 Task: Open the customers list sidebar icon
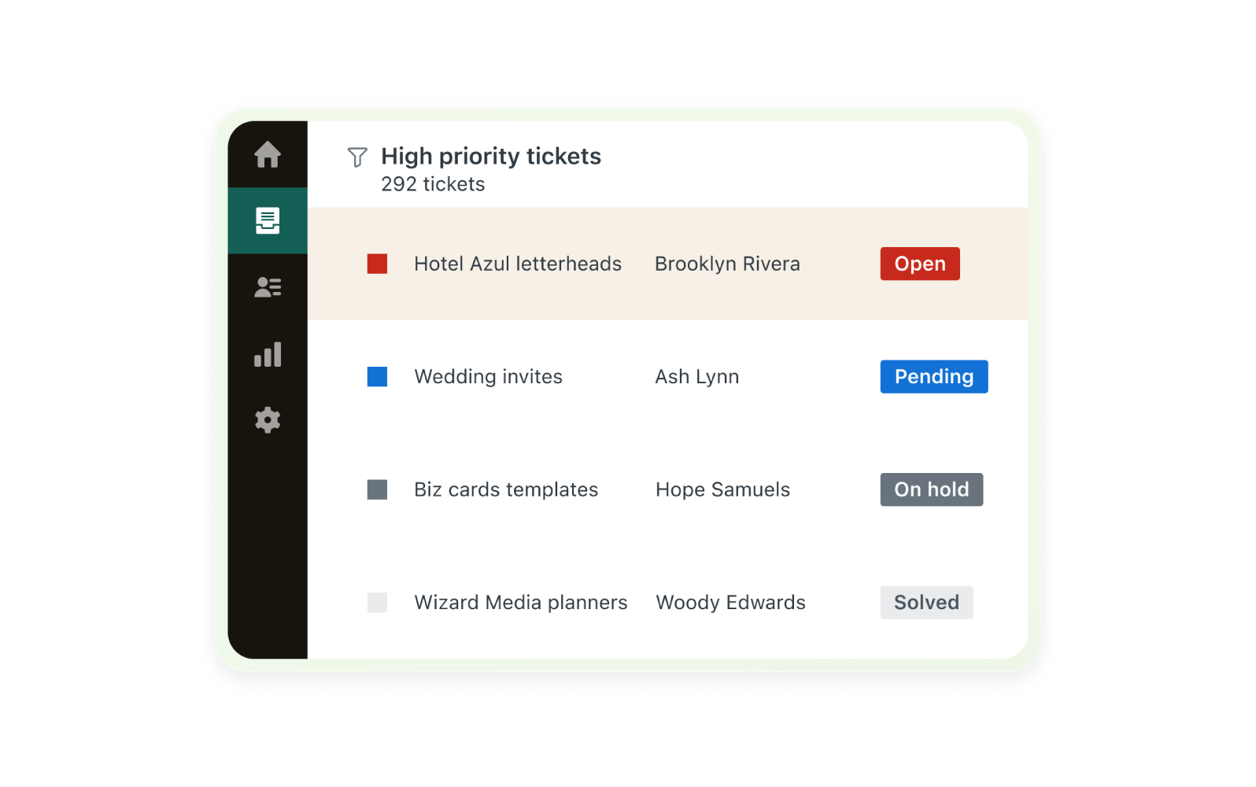point(268,287)
